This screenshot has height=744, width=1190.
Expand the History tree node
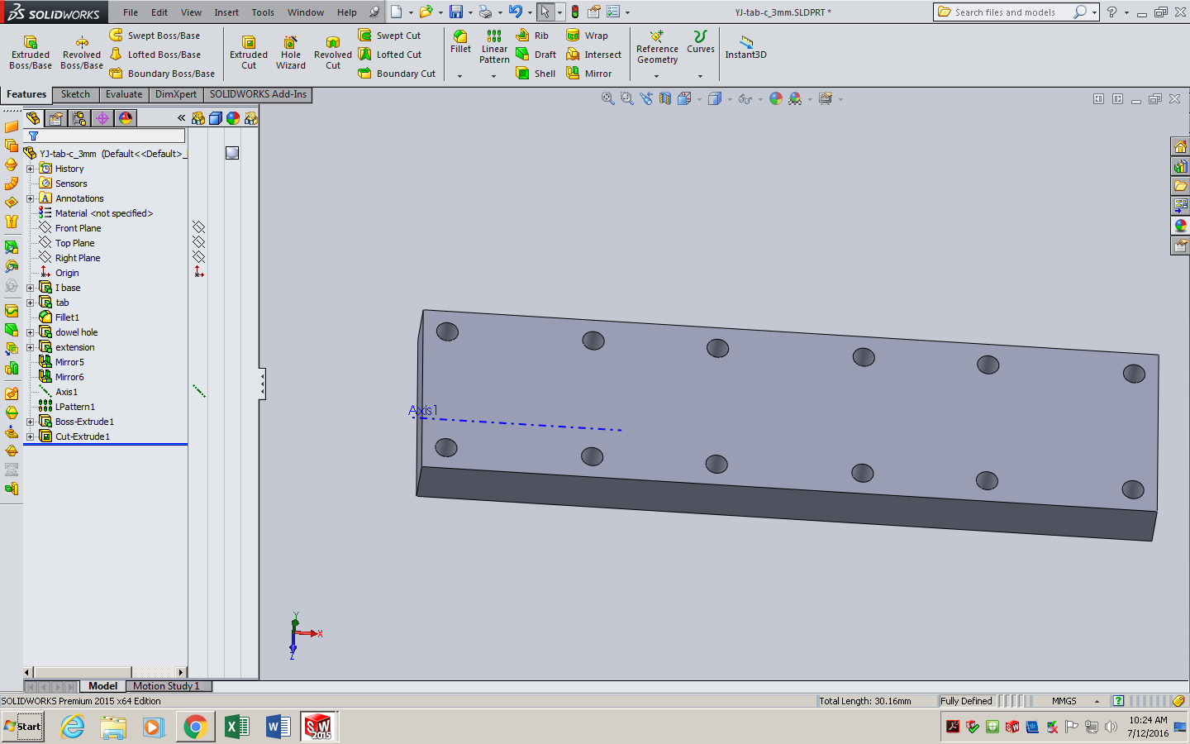click(30, 169)
